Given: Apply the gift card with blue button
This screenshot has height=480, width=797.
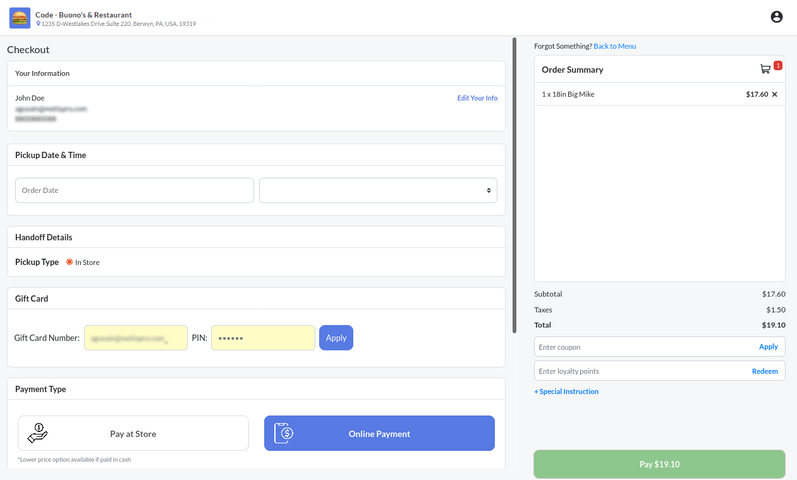Looking at the screenshot, I should [336, 338].
